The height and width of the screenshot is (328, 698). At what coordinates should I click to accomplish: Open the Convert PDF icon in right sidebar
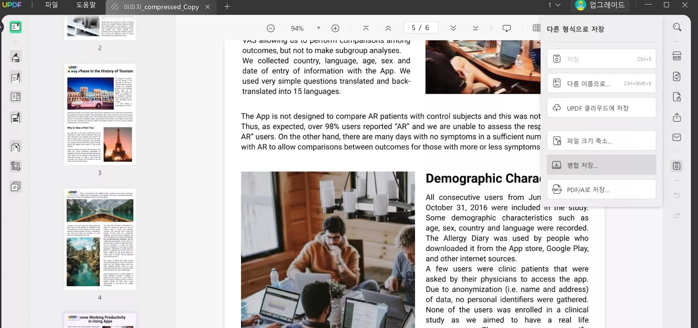pyautogui.click(x=677, y=77)
